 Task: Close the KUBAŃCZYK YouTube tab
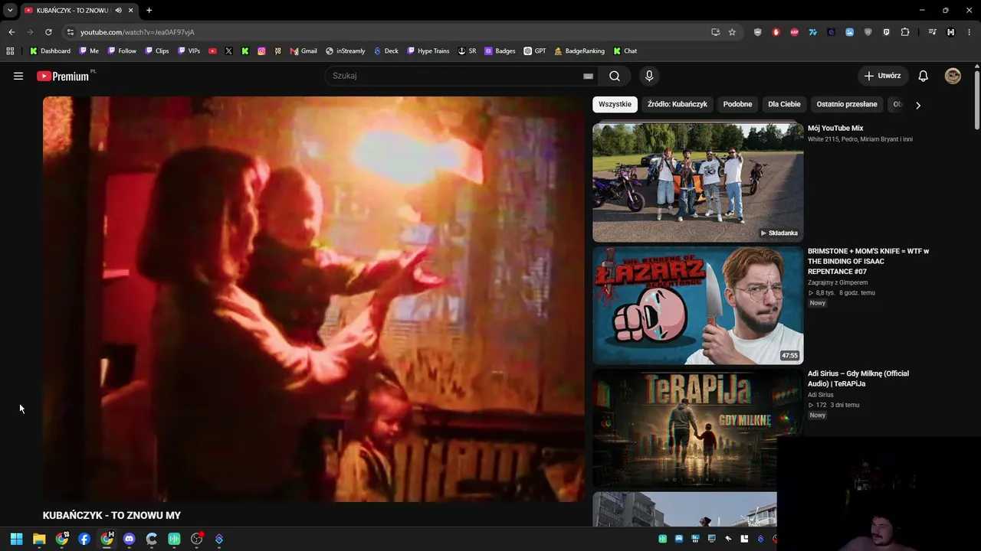[130, 10]
